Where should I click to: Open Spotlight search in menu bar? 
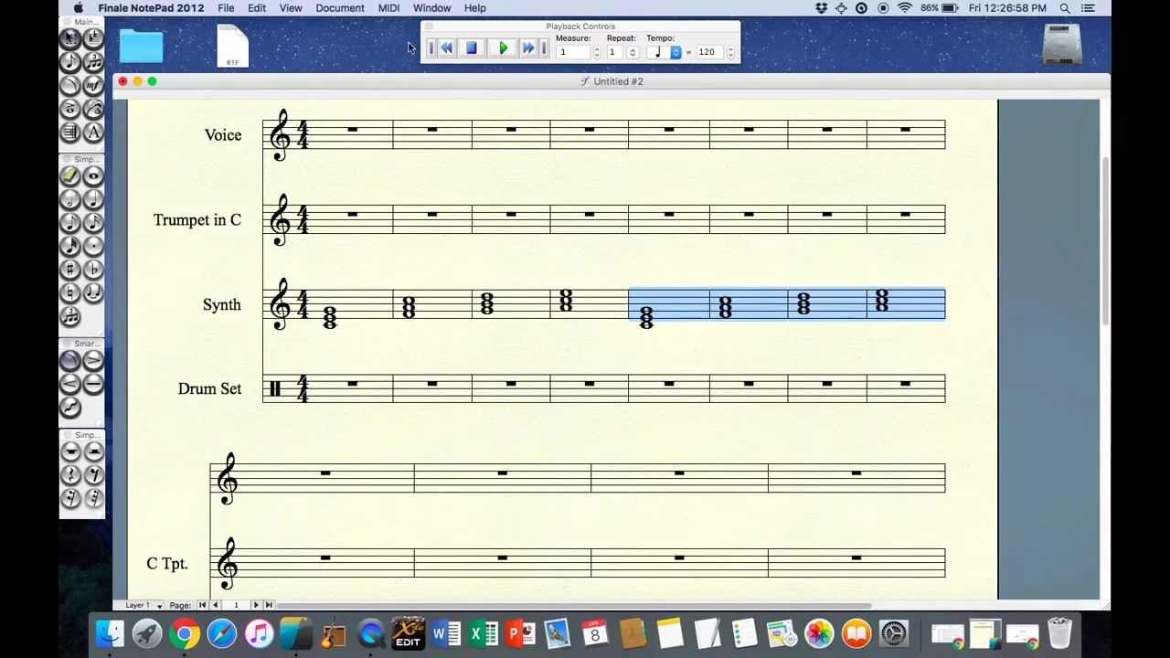1065,8
